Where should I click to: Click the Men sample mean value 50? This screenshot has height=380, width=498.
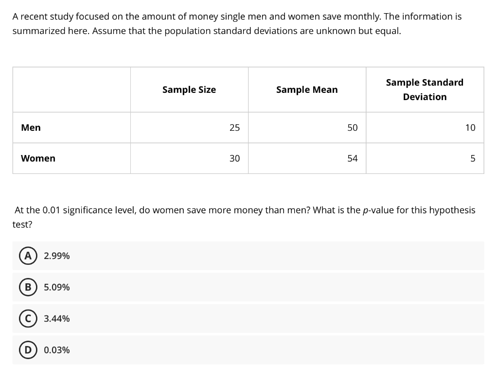352,128
